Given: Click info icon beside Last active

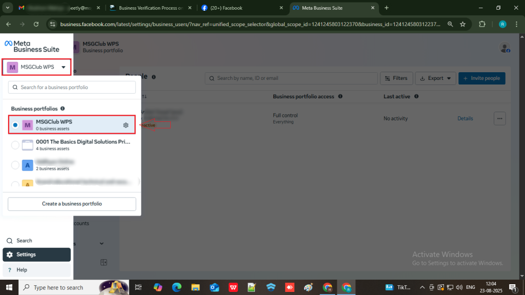Looking at the screenshot, I should [416, 96].
